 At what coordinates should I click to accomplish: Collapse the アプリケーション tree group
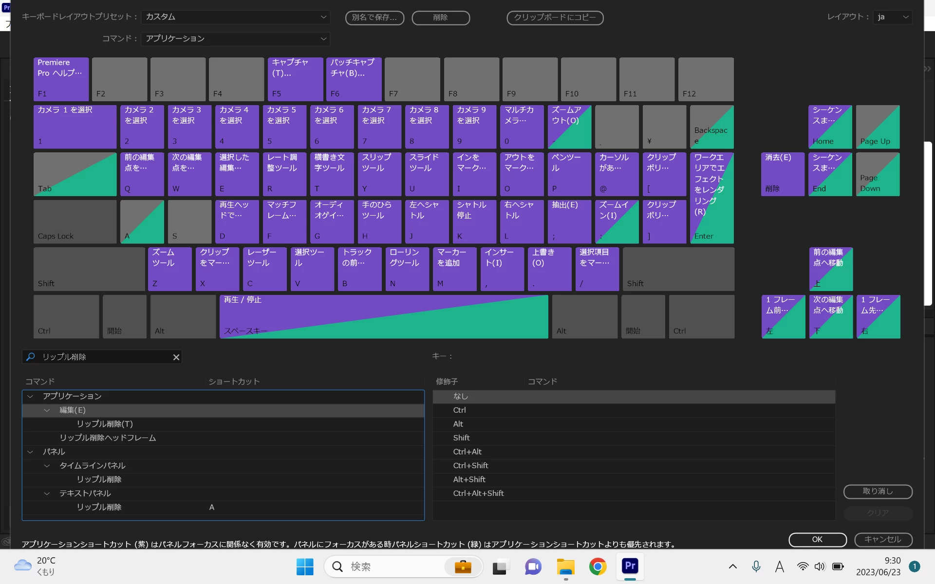tap(30, 397)
